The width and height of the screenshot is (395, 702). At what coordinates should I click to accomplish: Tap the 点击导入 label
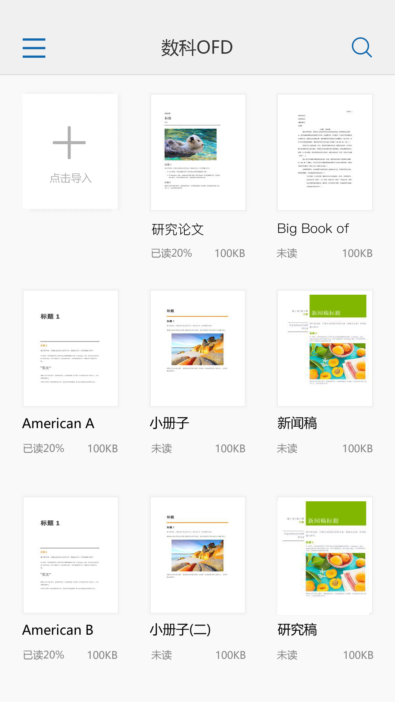71,178
